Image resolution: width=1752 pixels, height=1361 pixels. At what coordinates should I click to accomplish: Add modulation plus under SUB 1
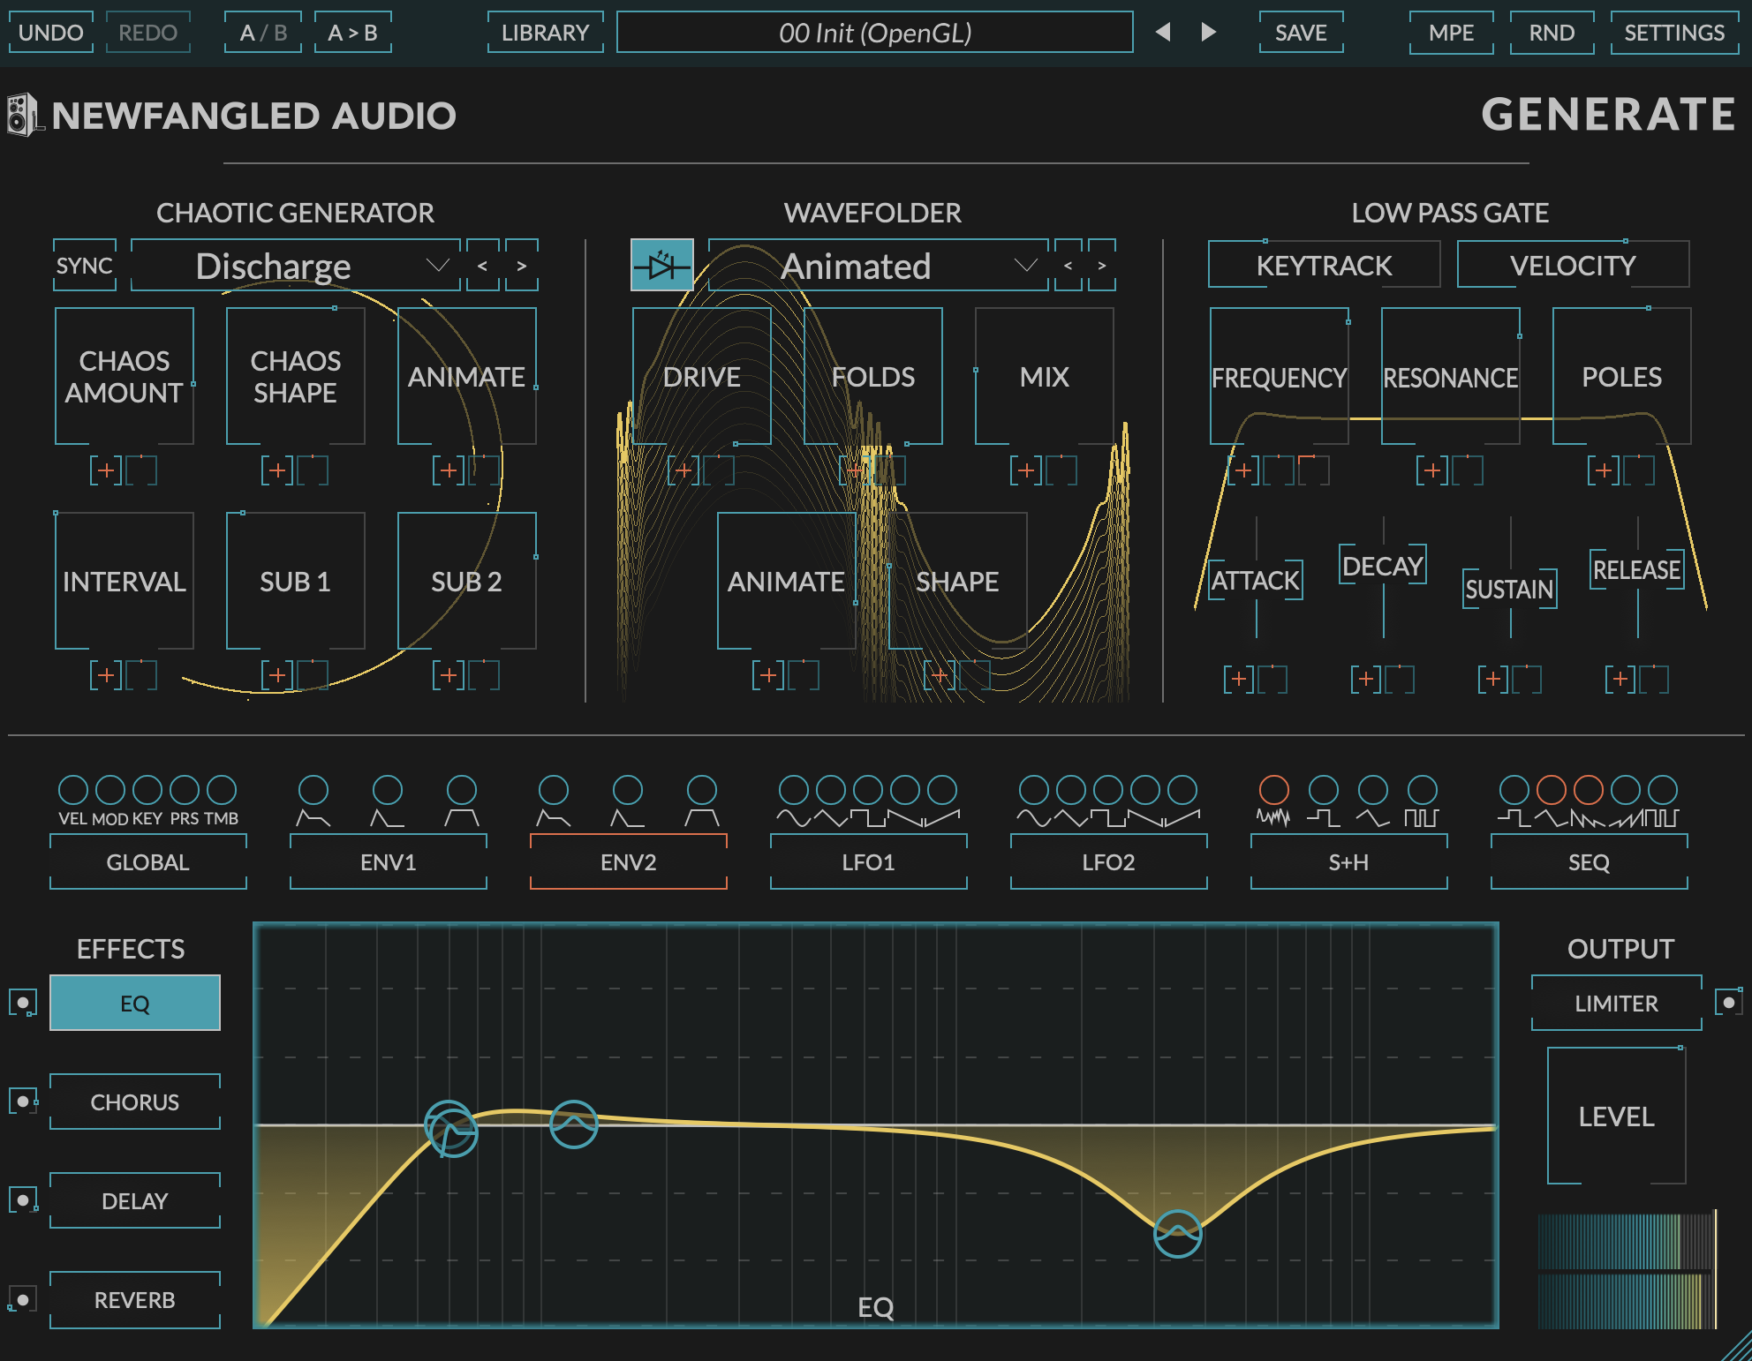click(x=277, y=675)
